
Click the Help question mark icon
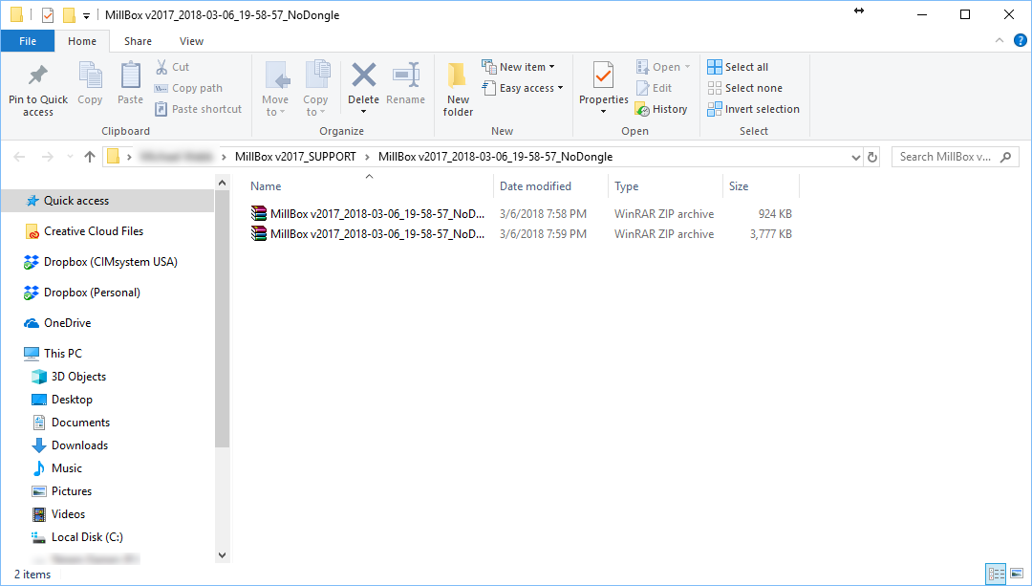click(1021, 41)
